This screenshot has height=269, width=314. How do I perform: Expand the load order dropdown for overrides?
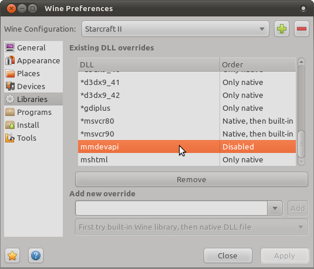191,227
